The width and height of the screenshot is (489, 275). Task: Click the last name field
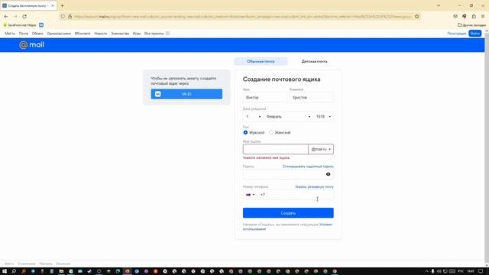[311, 97]
